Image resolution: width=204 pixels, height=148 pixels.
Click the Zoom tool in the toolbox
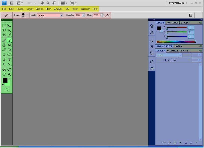coord(9,74)
